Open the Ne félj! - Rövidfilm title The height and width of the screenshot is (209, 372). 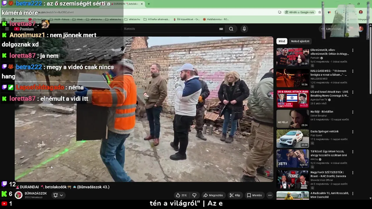click(322, 112)
